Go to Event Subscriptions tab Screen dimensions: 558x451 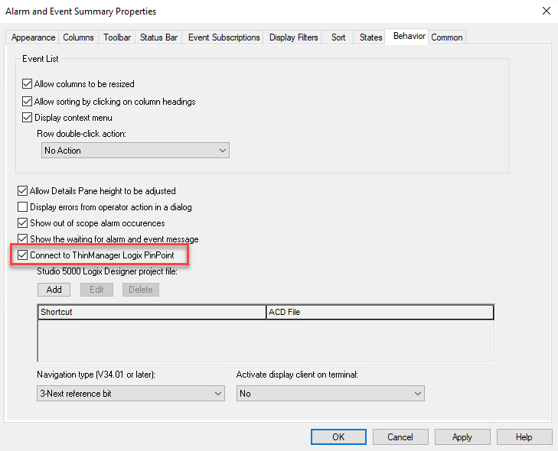coord(224,37)
